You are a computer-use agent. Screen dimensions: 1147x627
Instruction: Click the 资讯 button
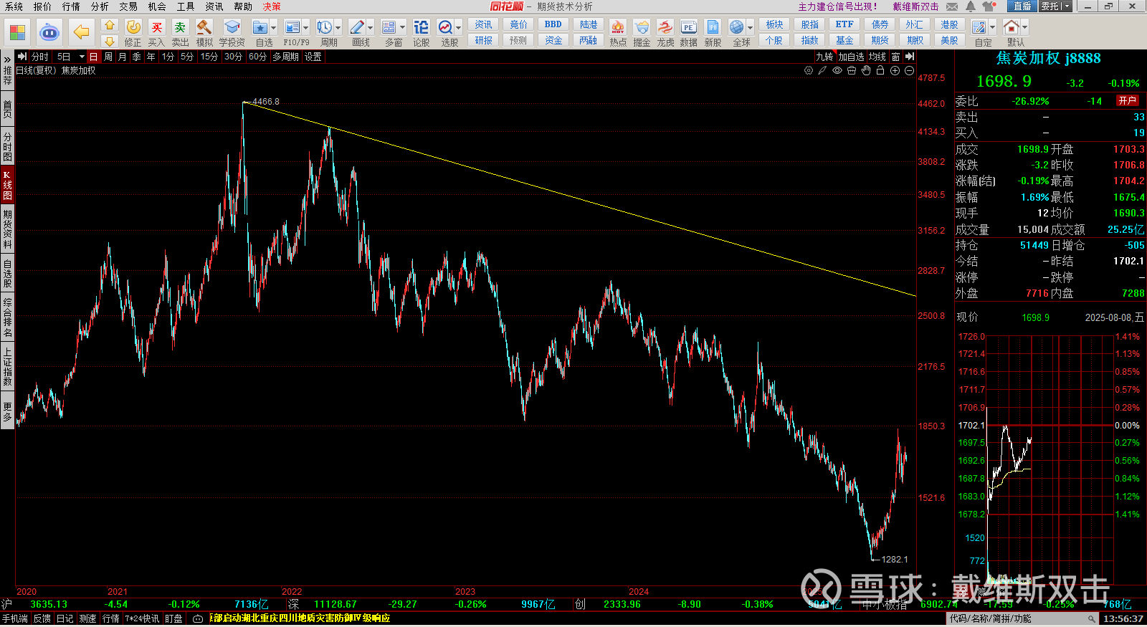[484, 24]
